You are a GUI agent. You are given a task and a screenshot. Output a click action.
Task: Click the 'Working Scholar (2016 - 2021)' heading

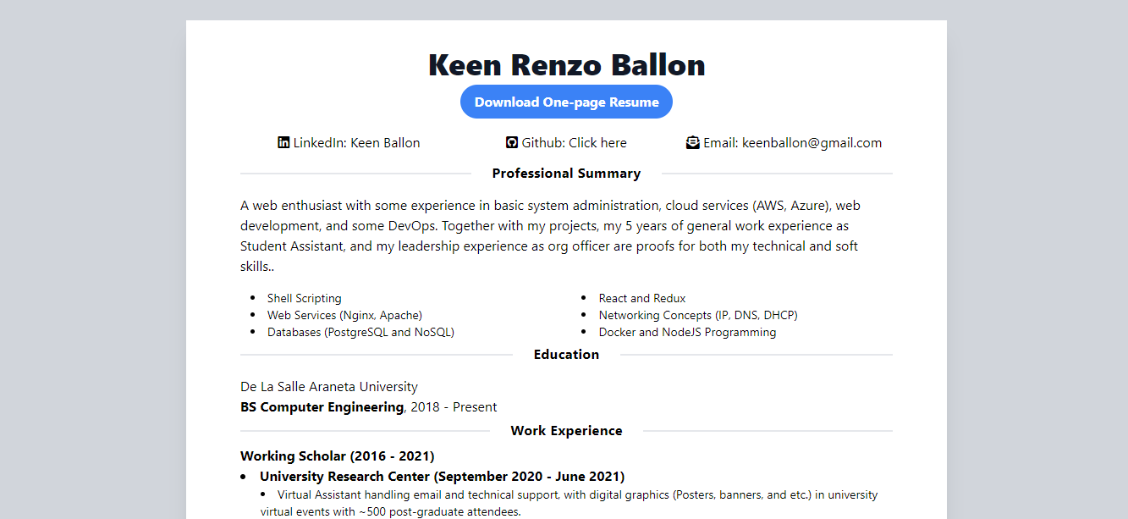[x=337, y=456]
